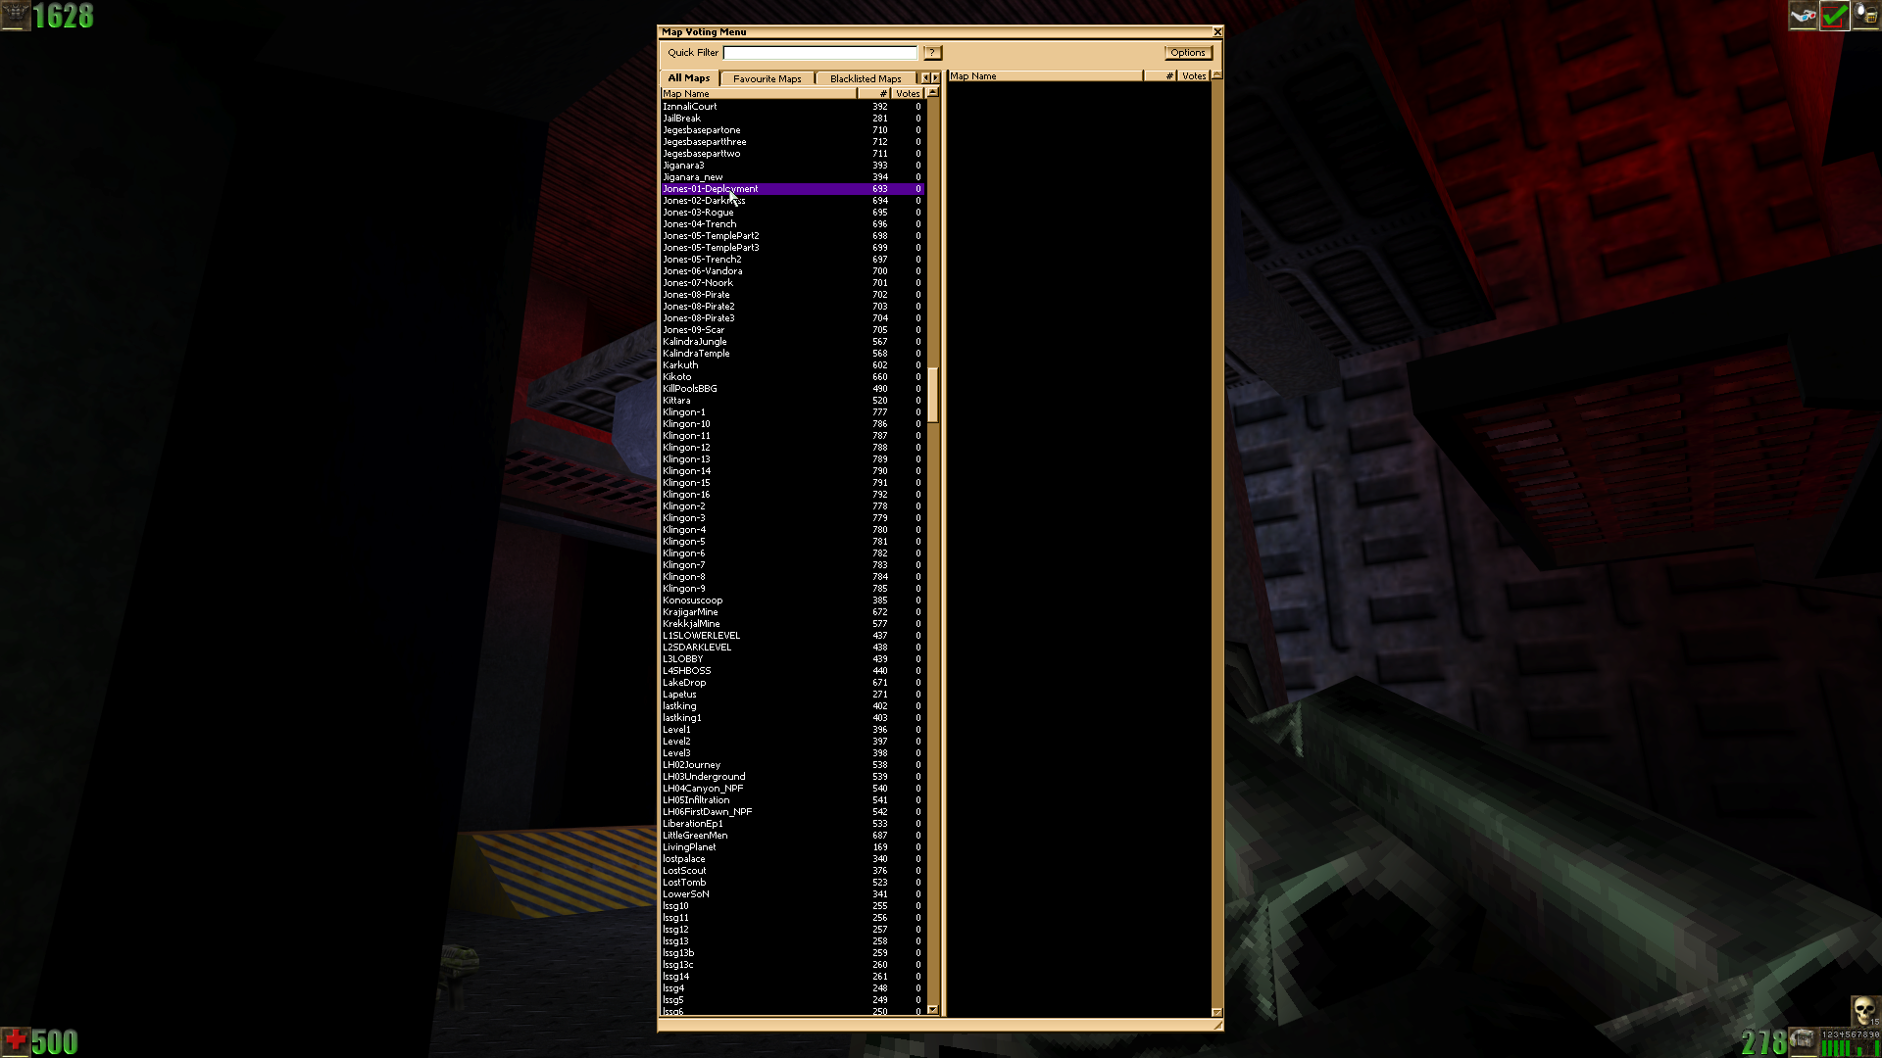
Task: Switch to Favourite Maps tab
Action: pos(767,78)
